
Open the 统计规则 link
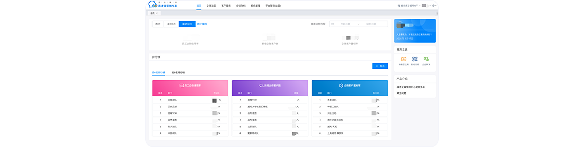[x=202, y=24]
